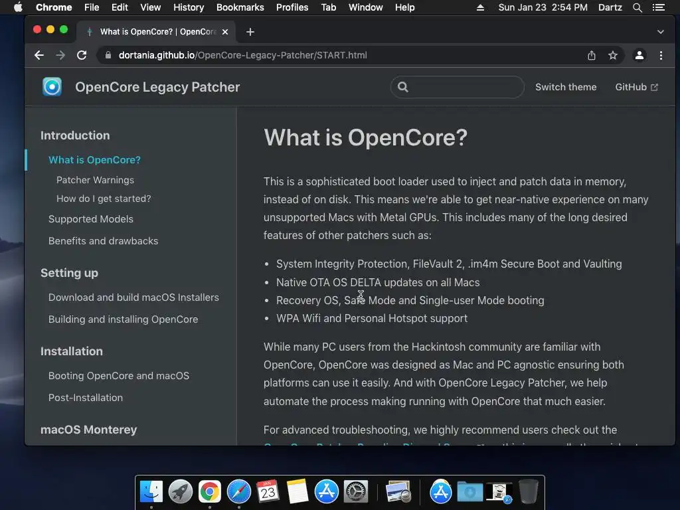680x510 pixels.
Task: Open the Supported Models page
Action: click(x=90, y=219)
